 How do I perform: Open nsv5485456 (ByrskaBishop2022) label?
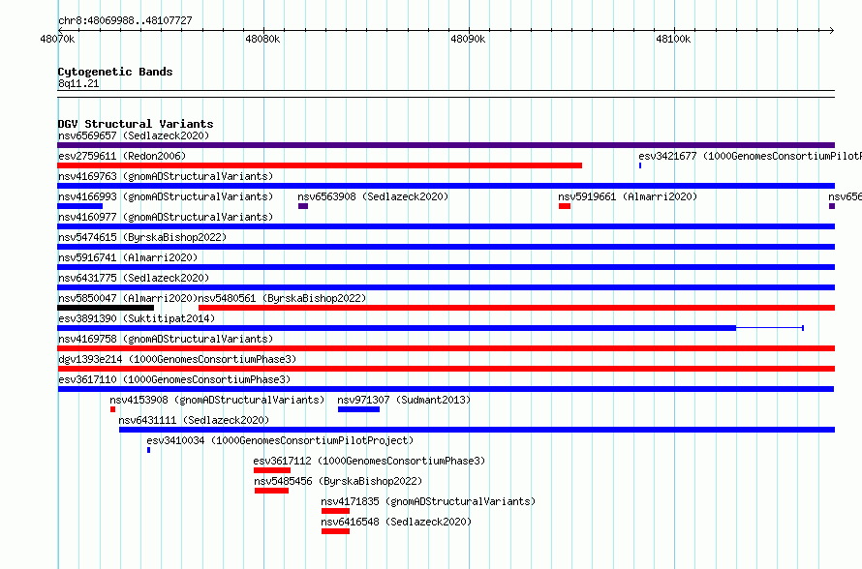(x=338, y=481)
